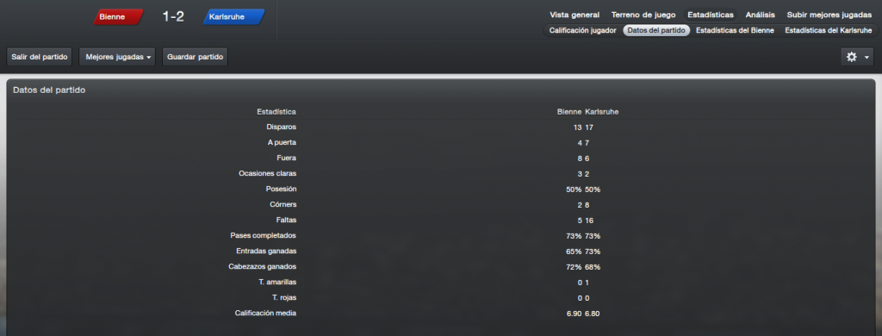Open the Mejores jugadas dropdown
The height and width of the screenshot is (336, 882).
[118, 57]
